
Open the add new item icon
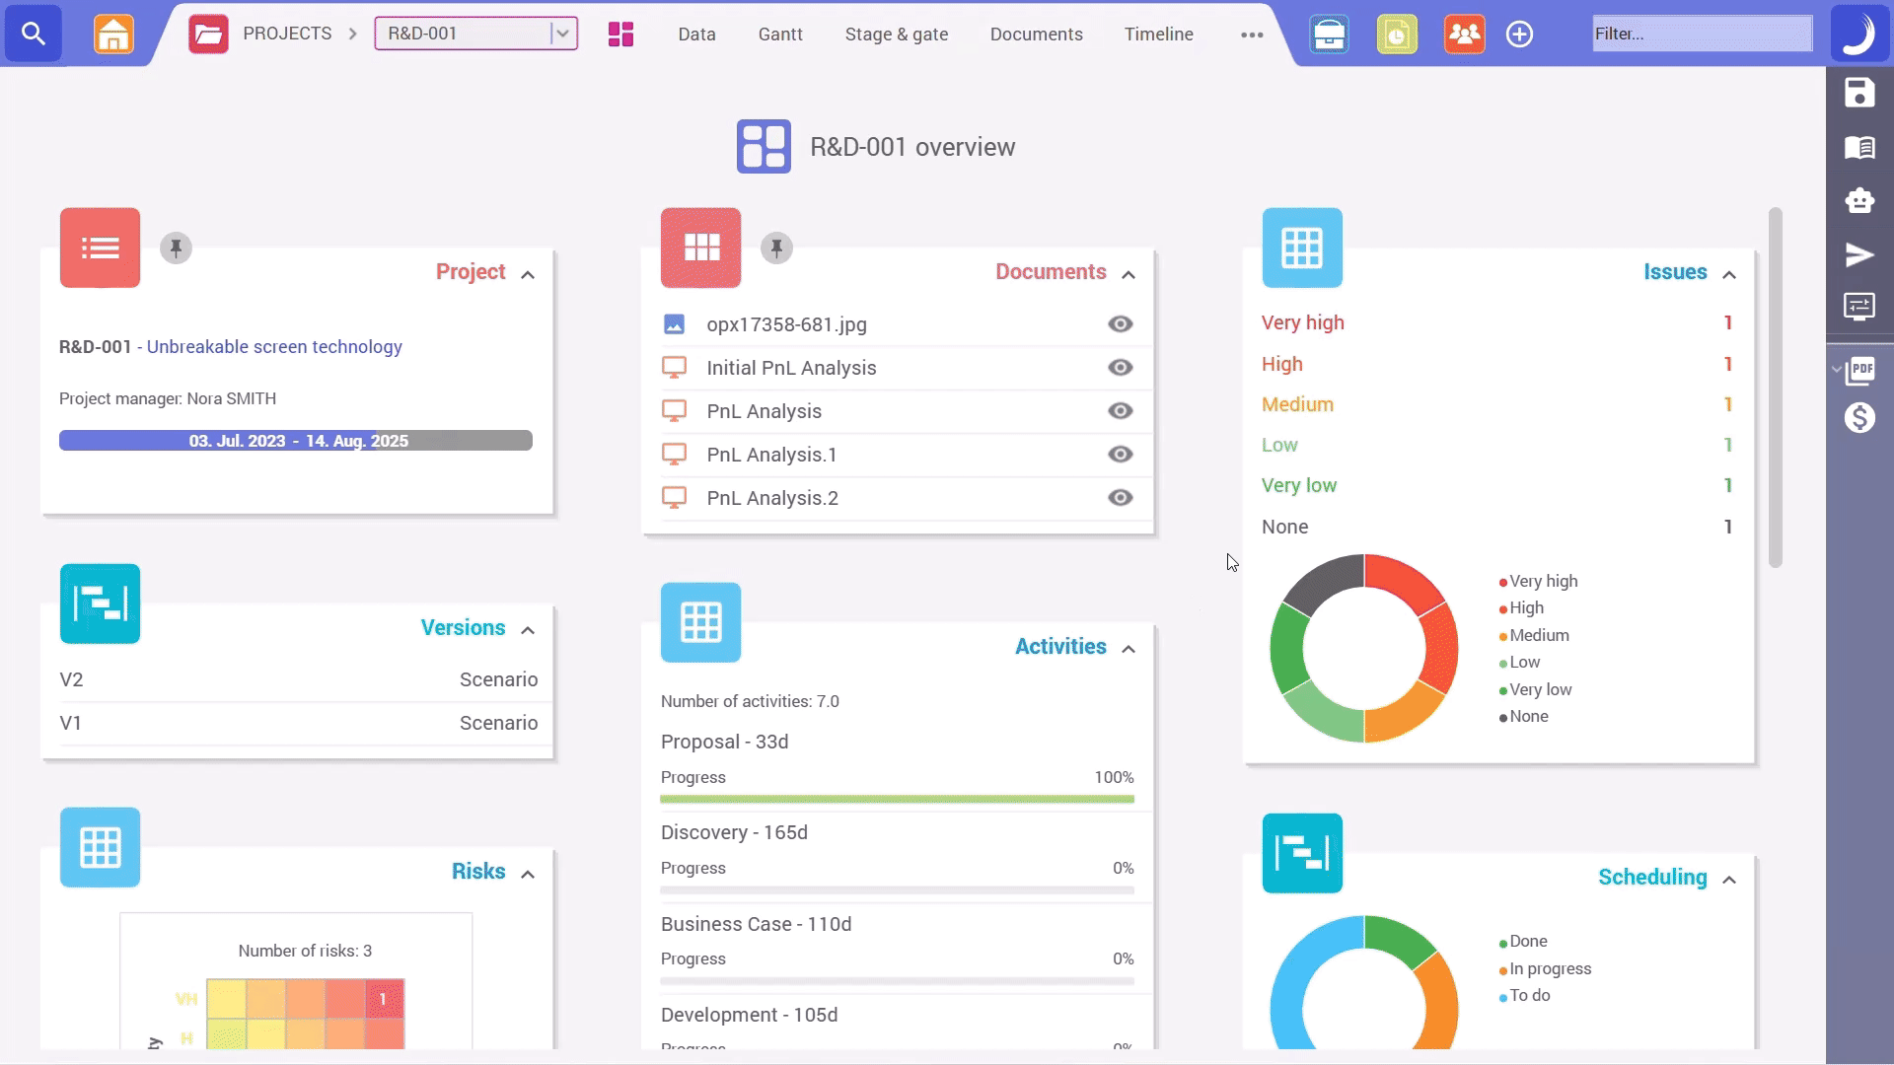click(x=1522, y=34)
